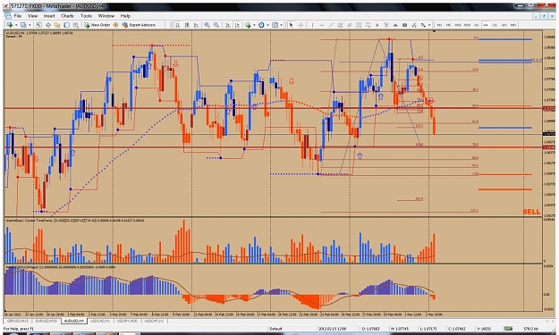Open the Help menu
The height and width of the screenshot is (335, 559).
coord(125,16)
